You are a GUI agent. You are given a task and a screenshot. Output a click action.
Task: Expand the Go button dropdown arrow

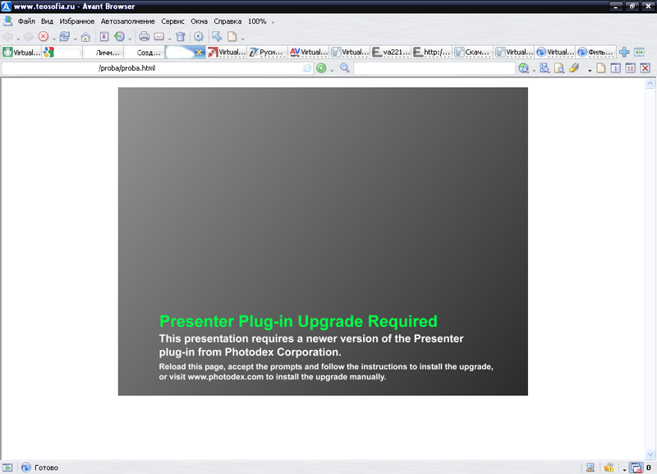[x=332, y=71]
